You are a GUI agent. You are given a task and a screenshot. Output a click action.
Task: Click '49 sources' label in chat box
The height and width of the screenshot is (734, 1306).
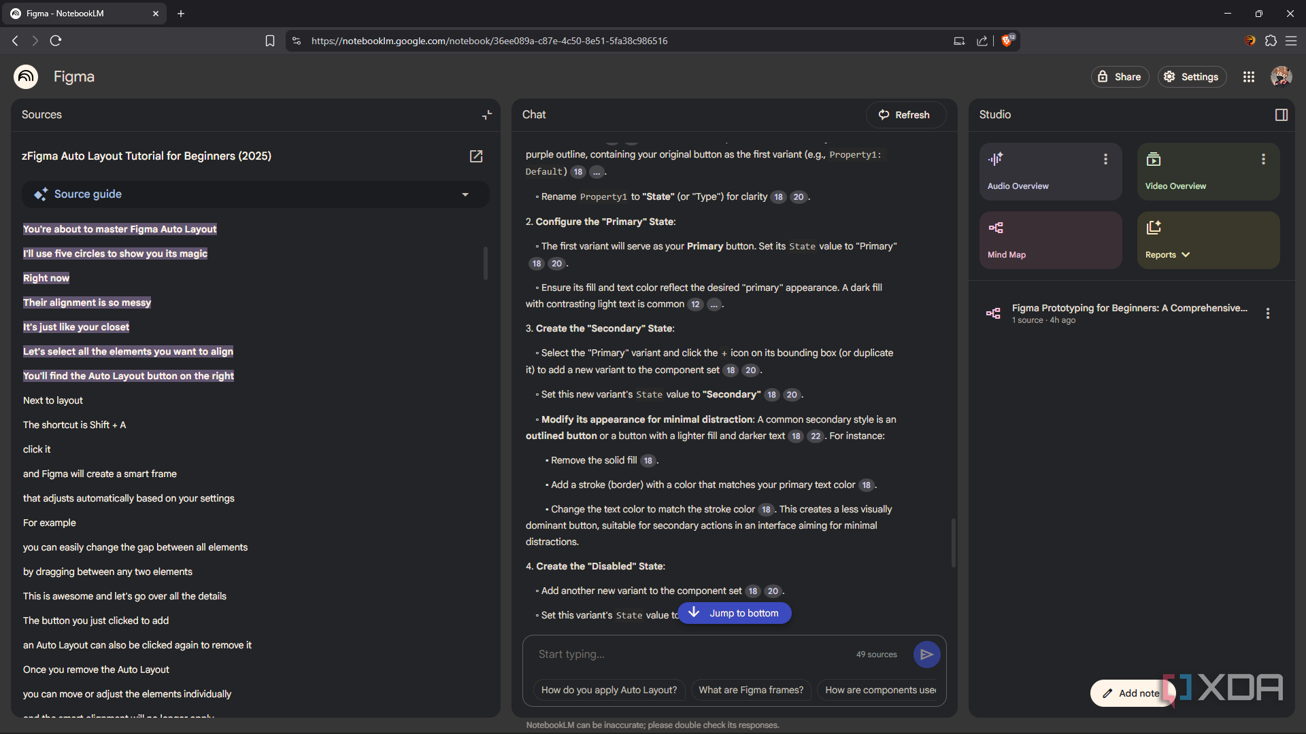tap(876, 654)
